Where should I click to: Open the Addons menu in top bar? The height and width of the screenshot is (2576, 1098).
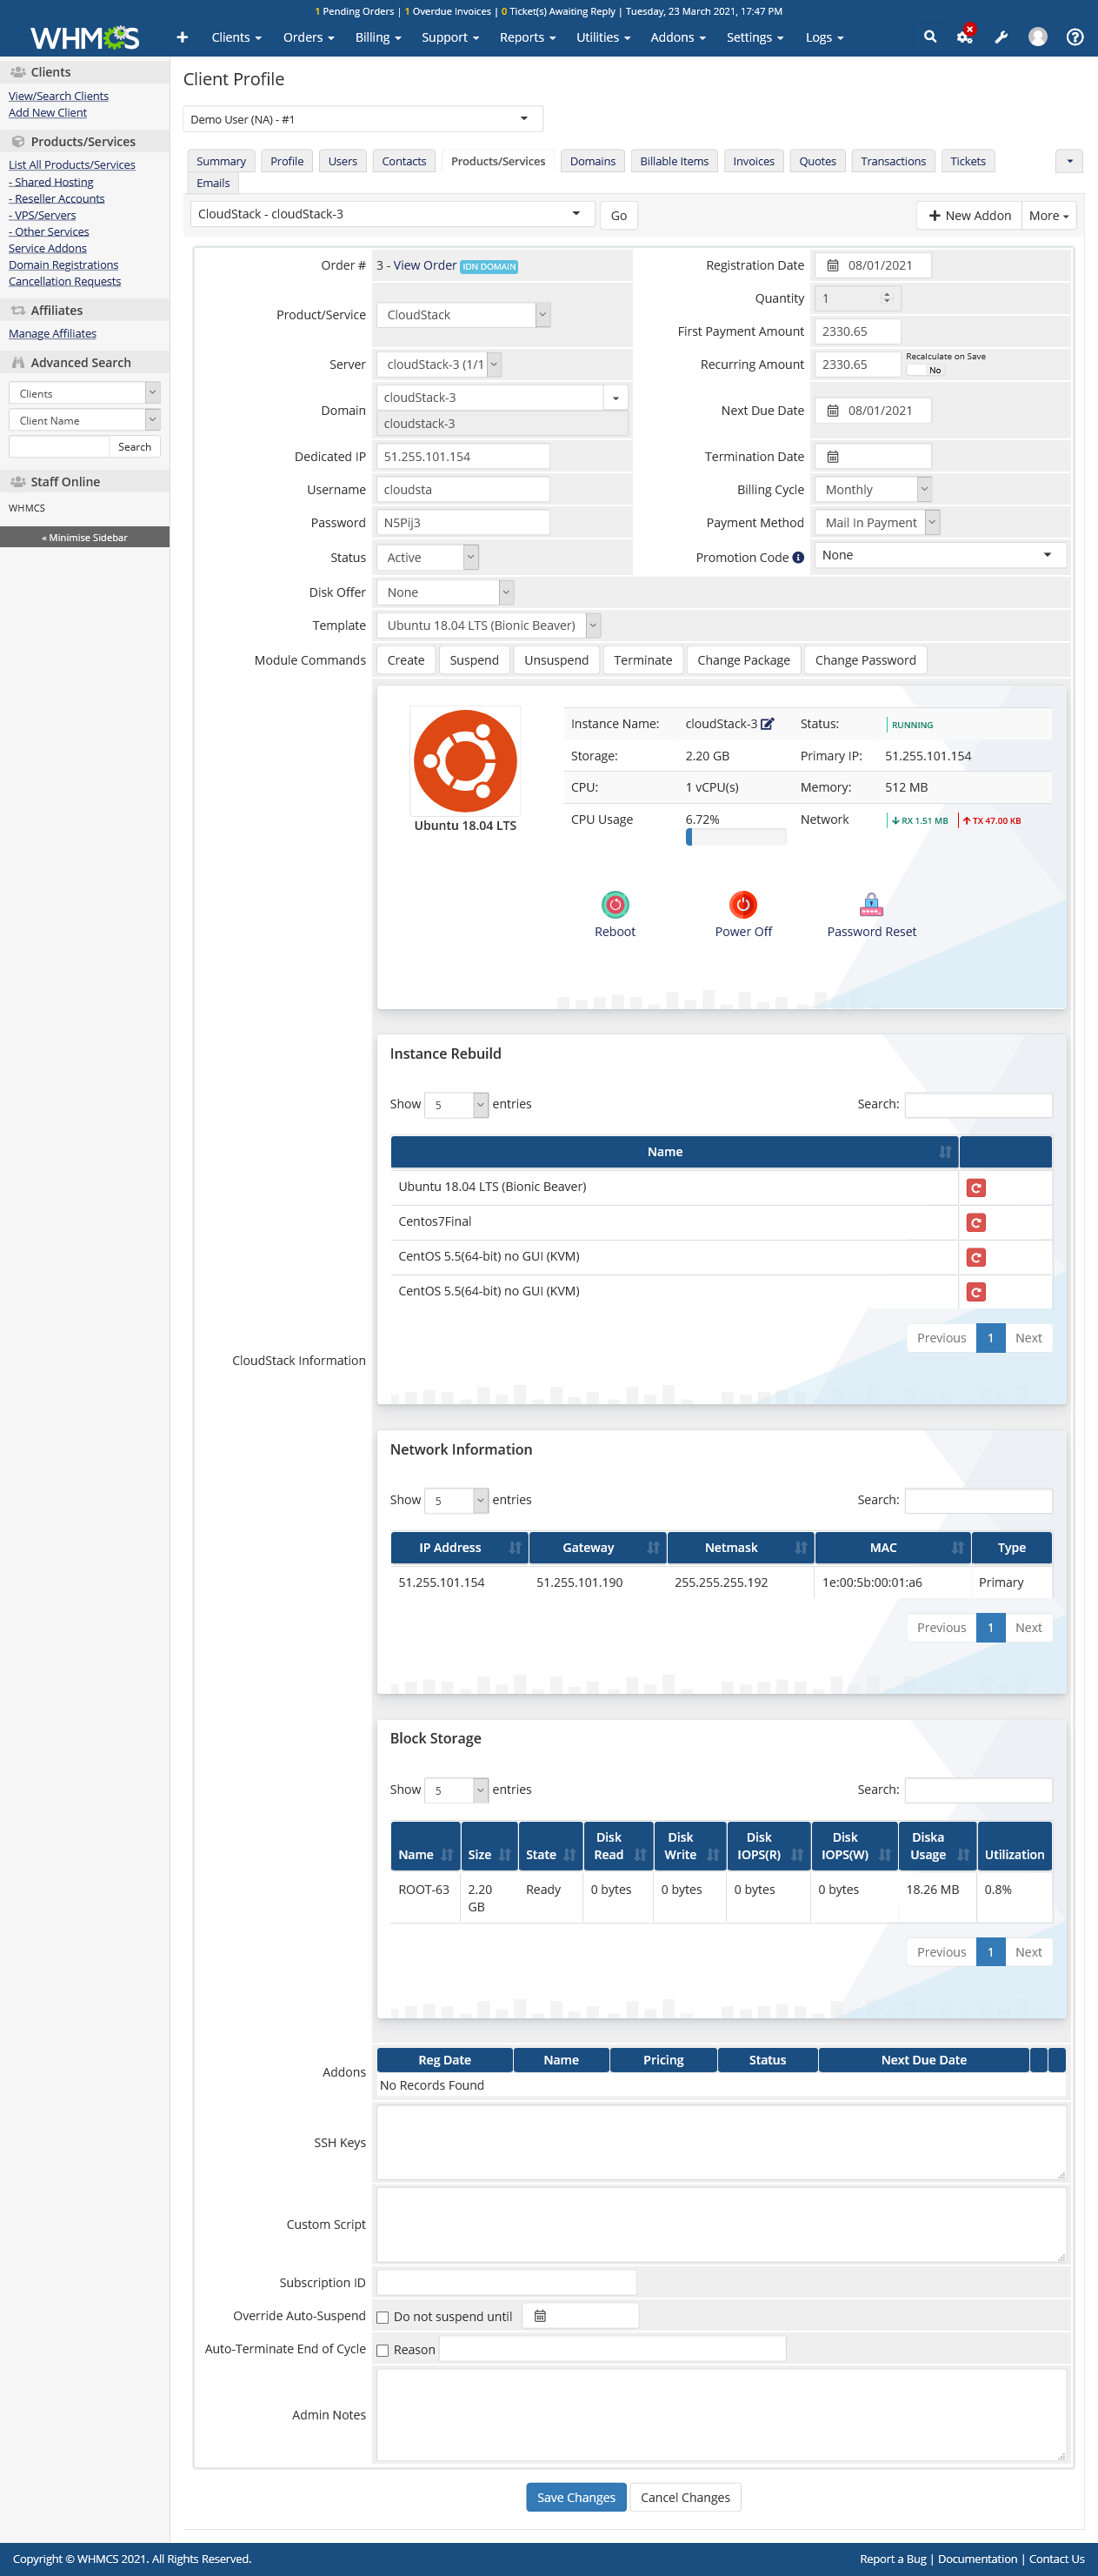click(677, 37)
